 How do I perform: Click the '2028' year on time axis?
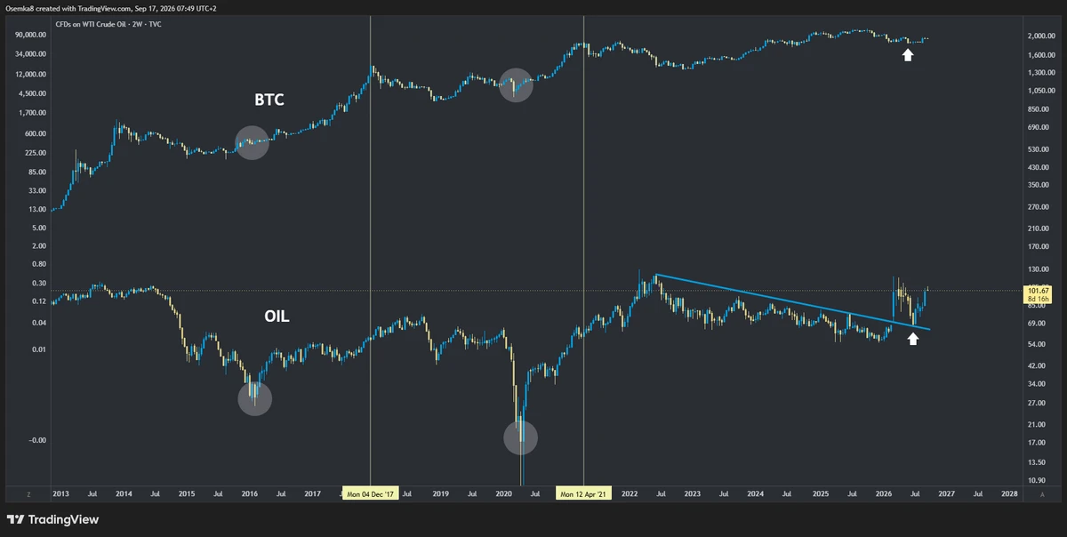pos(1009,493)
